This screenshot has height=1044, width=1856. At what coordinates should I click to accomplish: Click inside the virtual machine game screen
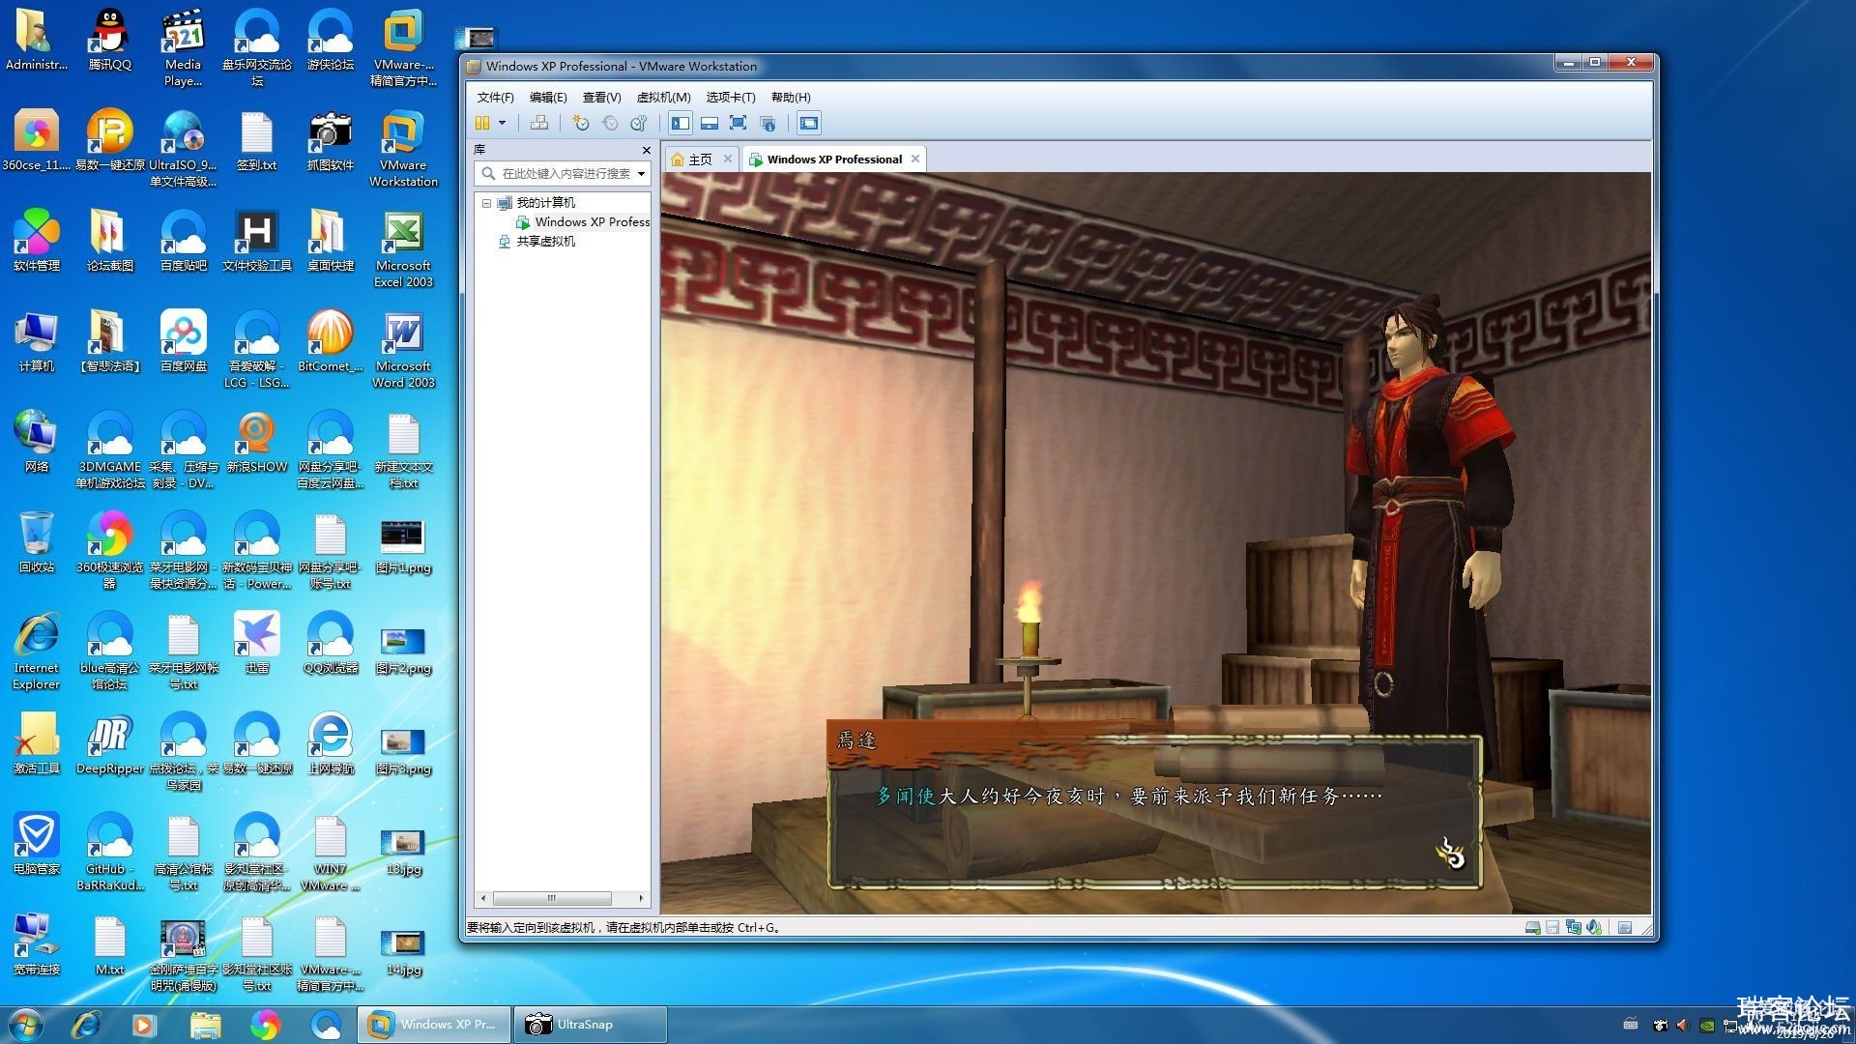pyautogui.click(x=1156, y=543)
